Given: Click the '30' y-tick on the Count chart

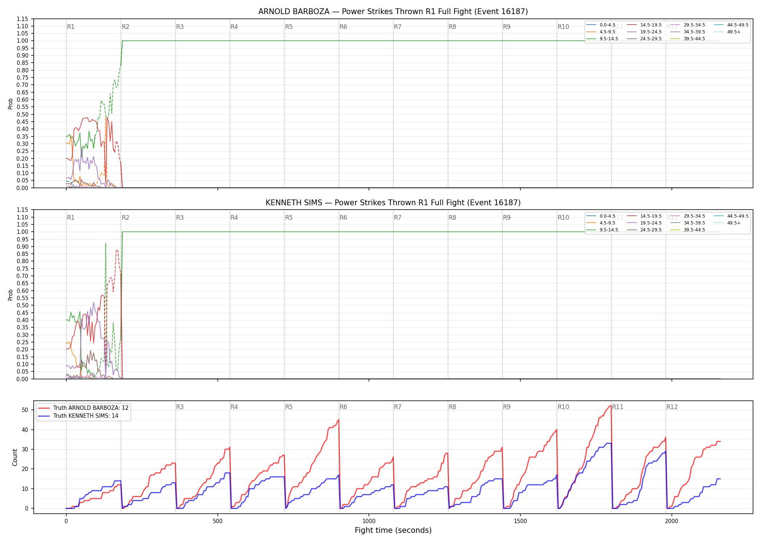Looking at the screenshot, I should 25,449.
